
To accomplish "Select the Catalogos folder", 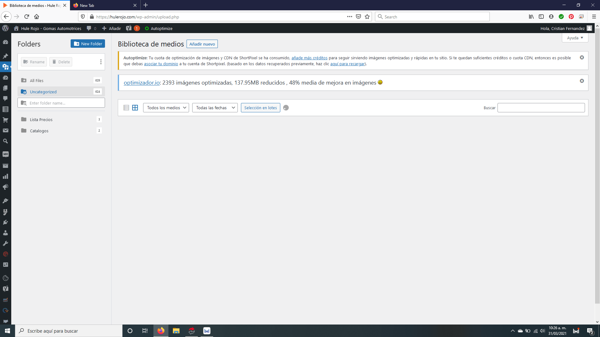I will [61, 130].
